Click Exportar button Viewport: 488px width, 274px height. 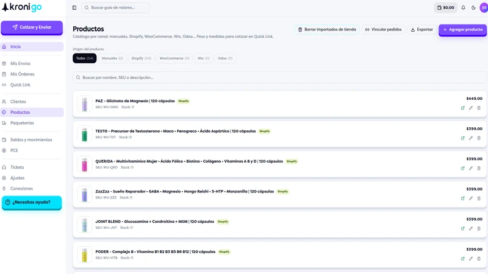coord(422,29)
